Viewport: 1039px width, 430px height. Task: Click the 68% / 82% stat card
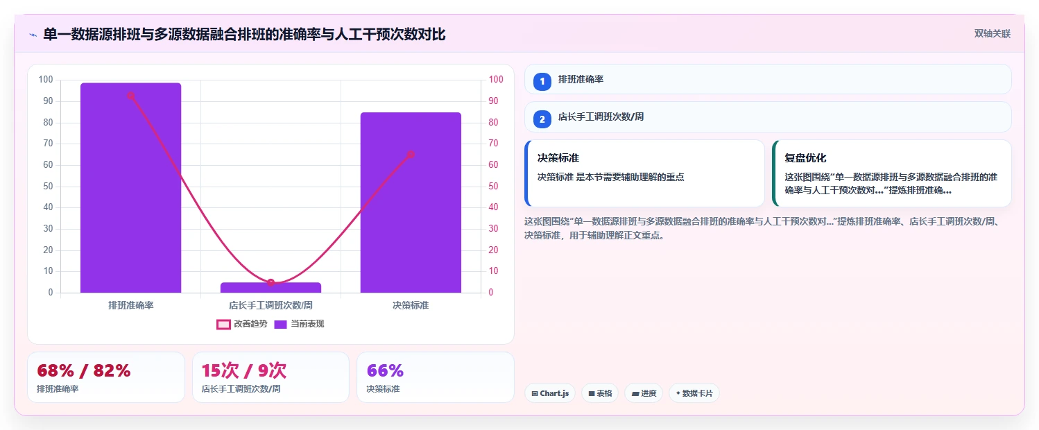click(x=105, y=377)
